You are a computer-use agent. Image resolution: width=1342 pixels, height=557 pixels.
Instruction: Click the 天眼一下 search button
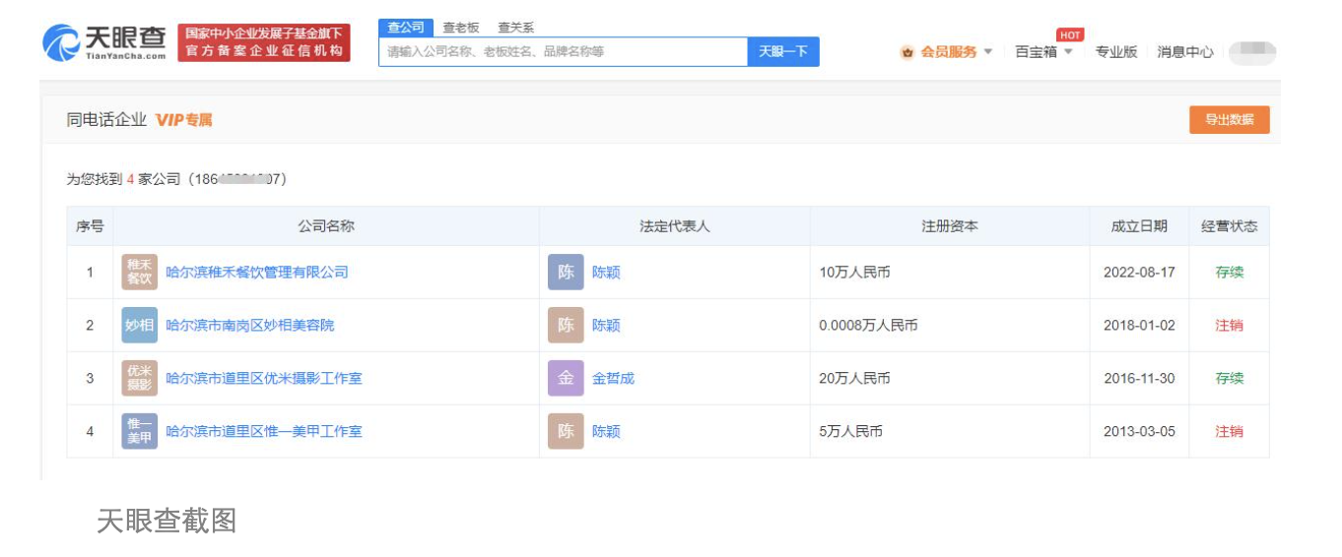(783, 52)
